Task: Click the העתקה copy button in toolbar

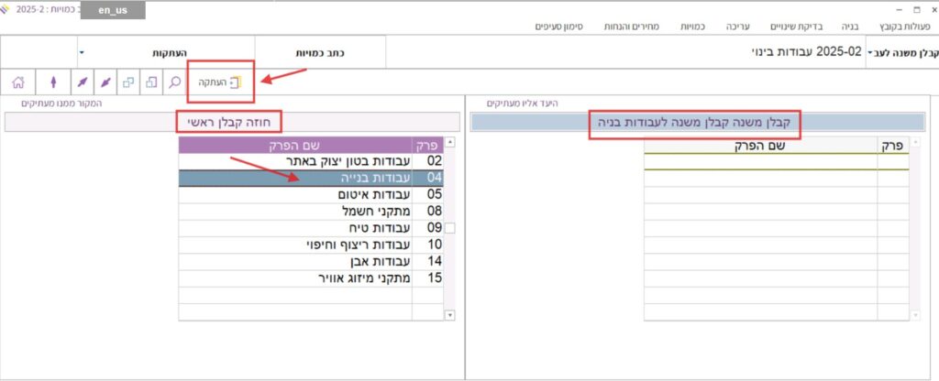Action: coord(221,82)
